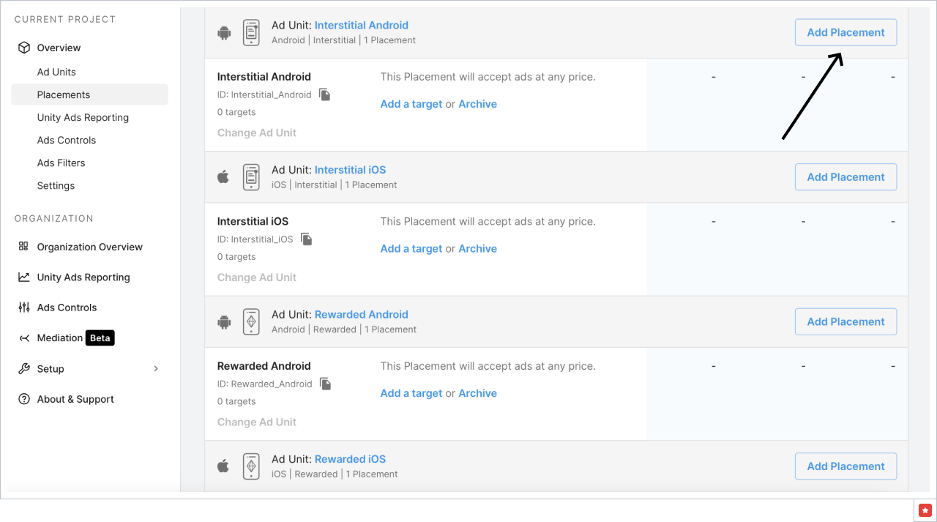Click the Organization Overview grid icon

coord(24,247)
